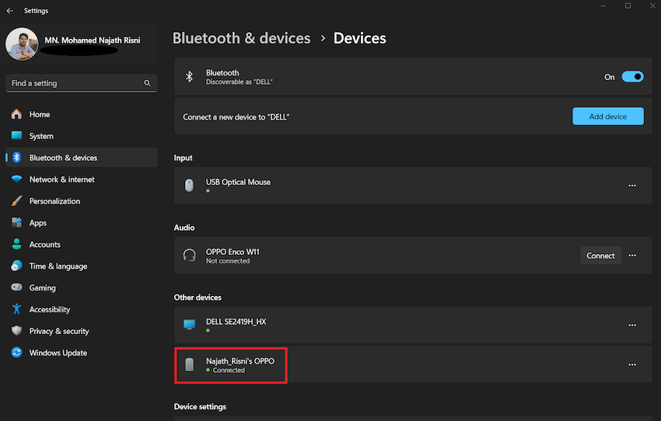Open more options for OPPO Enco W11
Image resolution: width=661 pixels, height=421 pixels.
(x=632, y=255)
